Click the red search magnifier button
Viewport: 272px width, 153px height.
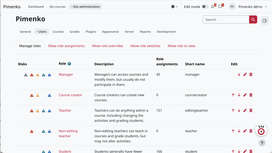[x=253, y=19]
